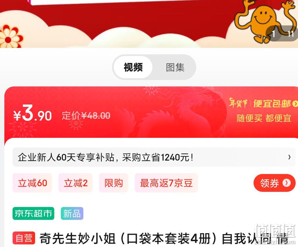The height and width of the screenshot is (247, 298).
Task: Tap the ¥3.90 price
Action: [x=32, y=114]
